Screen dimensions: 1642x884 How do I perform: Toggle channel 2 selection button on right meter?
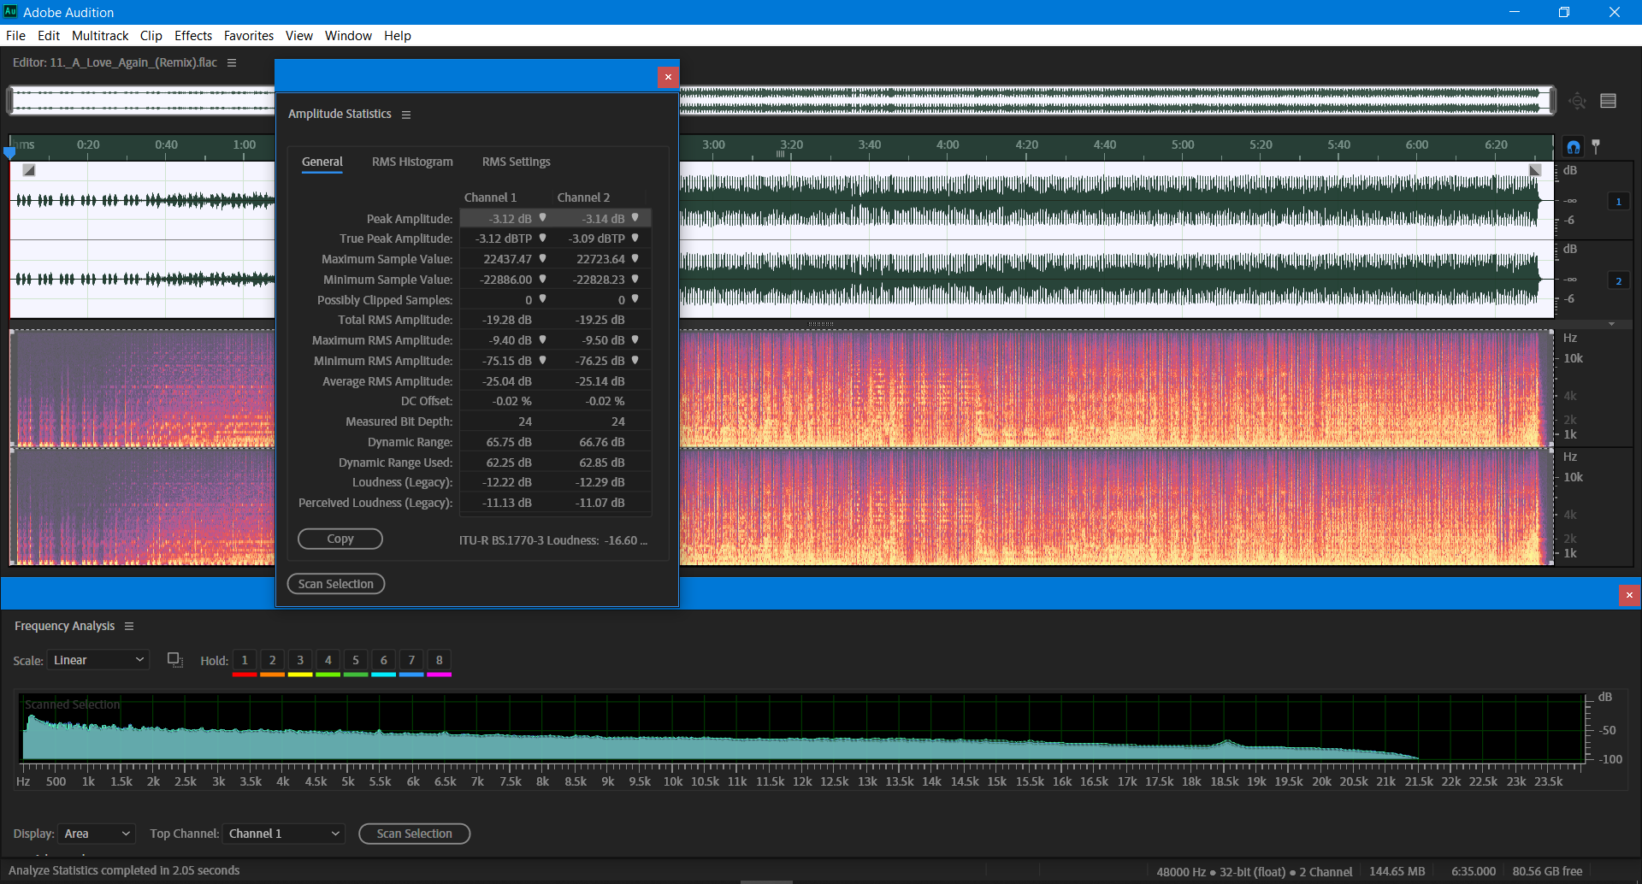(x=1619, y=280)
